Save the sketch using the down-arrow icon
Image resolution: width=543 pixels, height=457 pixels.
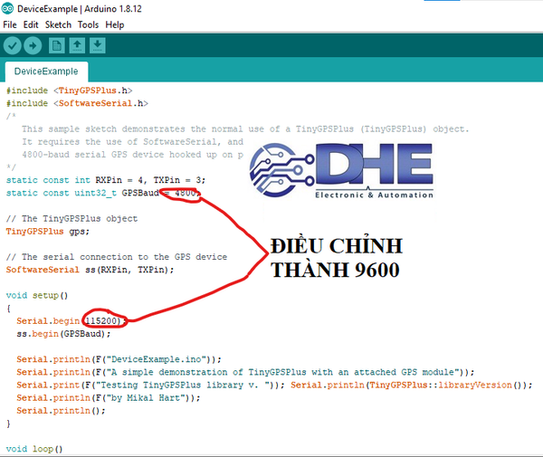[x=98, y=44]
